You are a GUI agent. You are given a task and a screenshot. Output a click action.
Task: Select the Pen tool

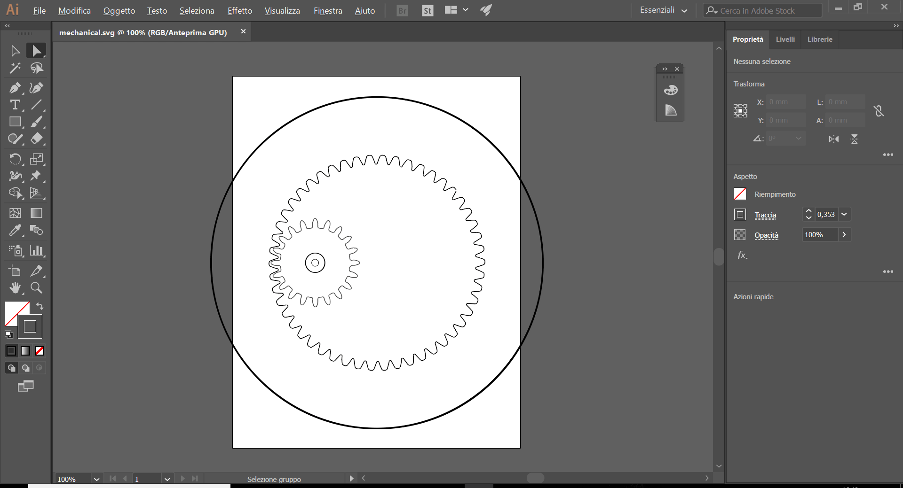[x=15, y=88]
